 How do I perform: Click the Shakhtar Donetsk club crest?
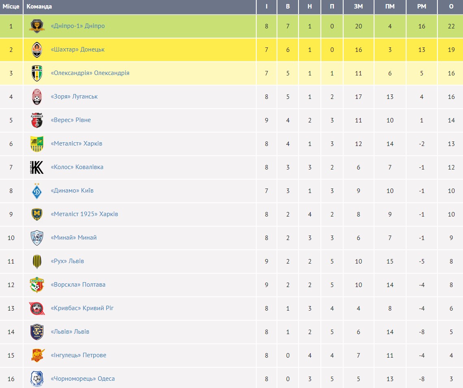coord(37,49)
